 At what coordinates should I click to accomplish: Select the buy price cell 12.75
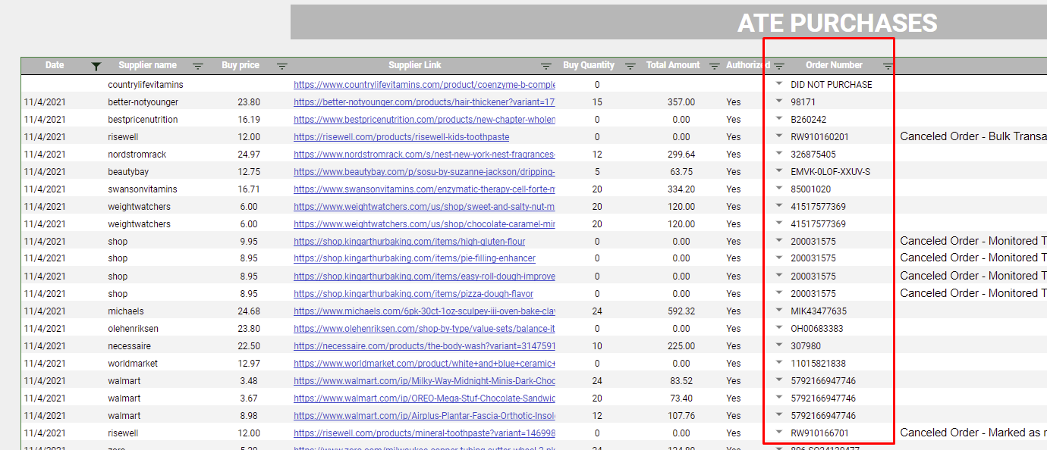[x=249, y=172]
